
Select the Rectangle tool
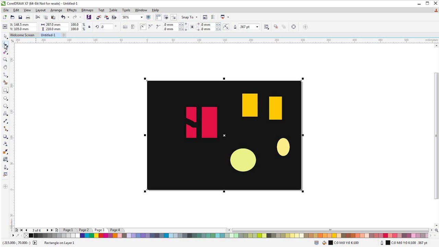point(5,91)
